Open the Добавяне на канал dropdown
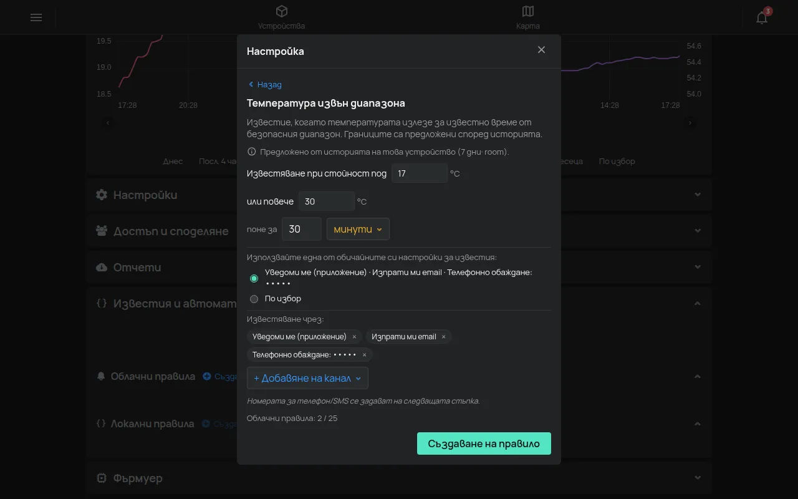 [307, 378]
